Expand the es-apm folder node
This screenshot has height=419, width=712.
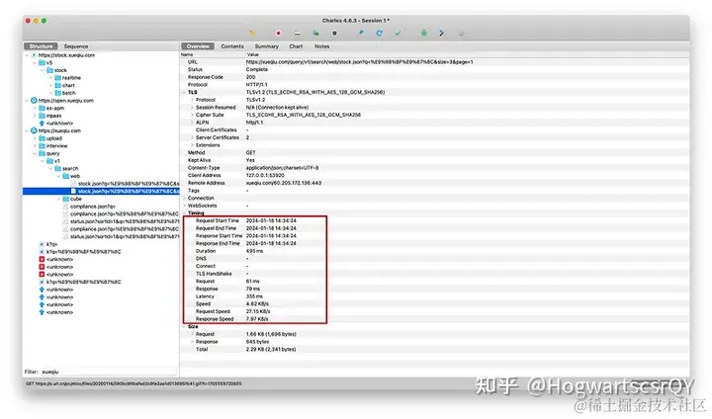pos(35,108)
